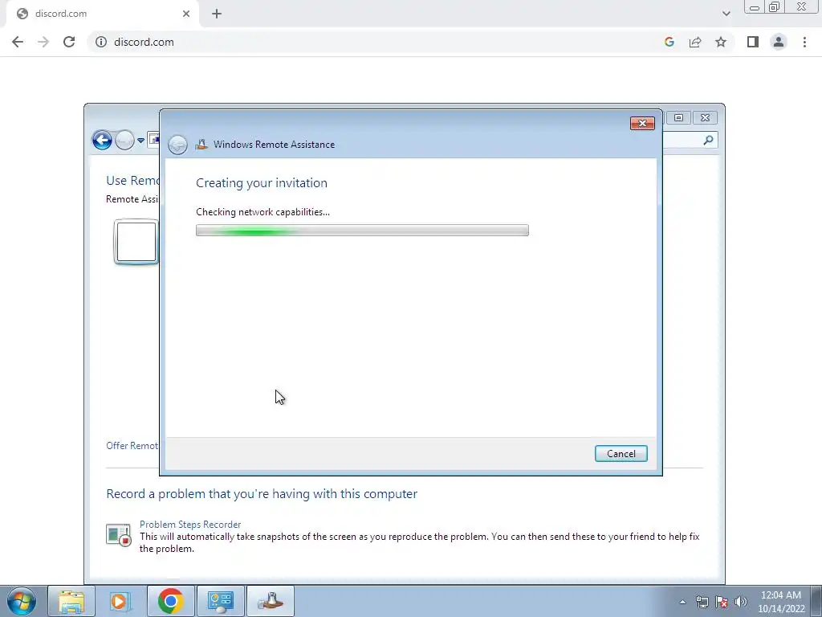Screen dimensions: 822x617
Task: Open Chrome three-dot menu
Action: (804, 42)
